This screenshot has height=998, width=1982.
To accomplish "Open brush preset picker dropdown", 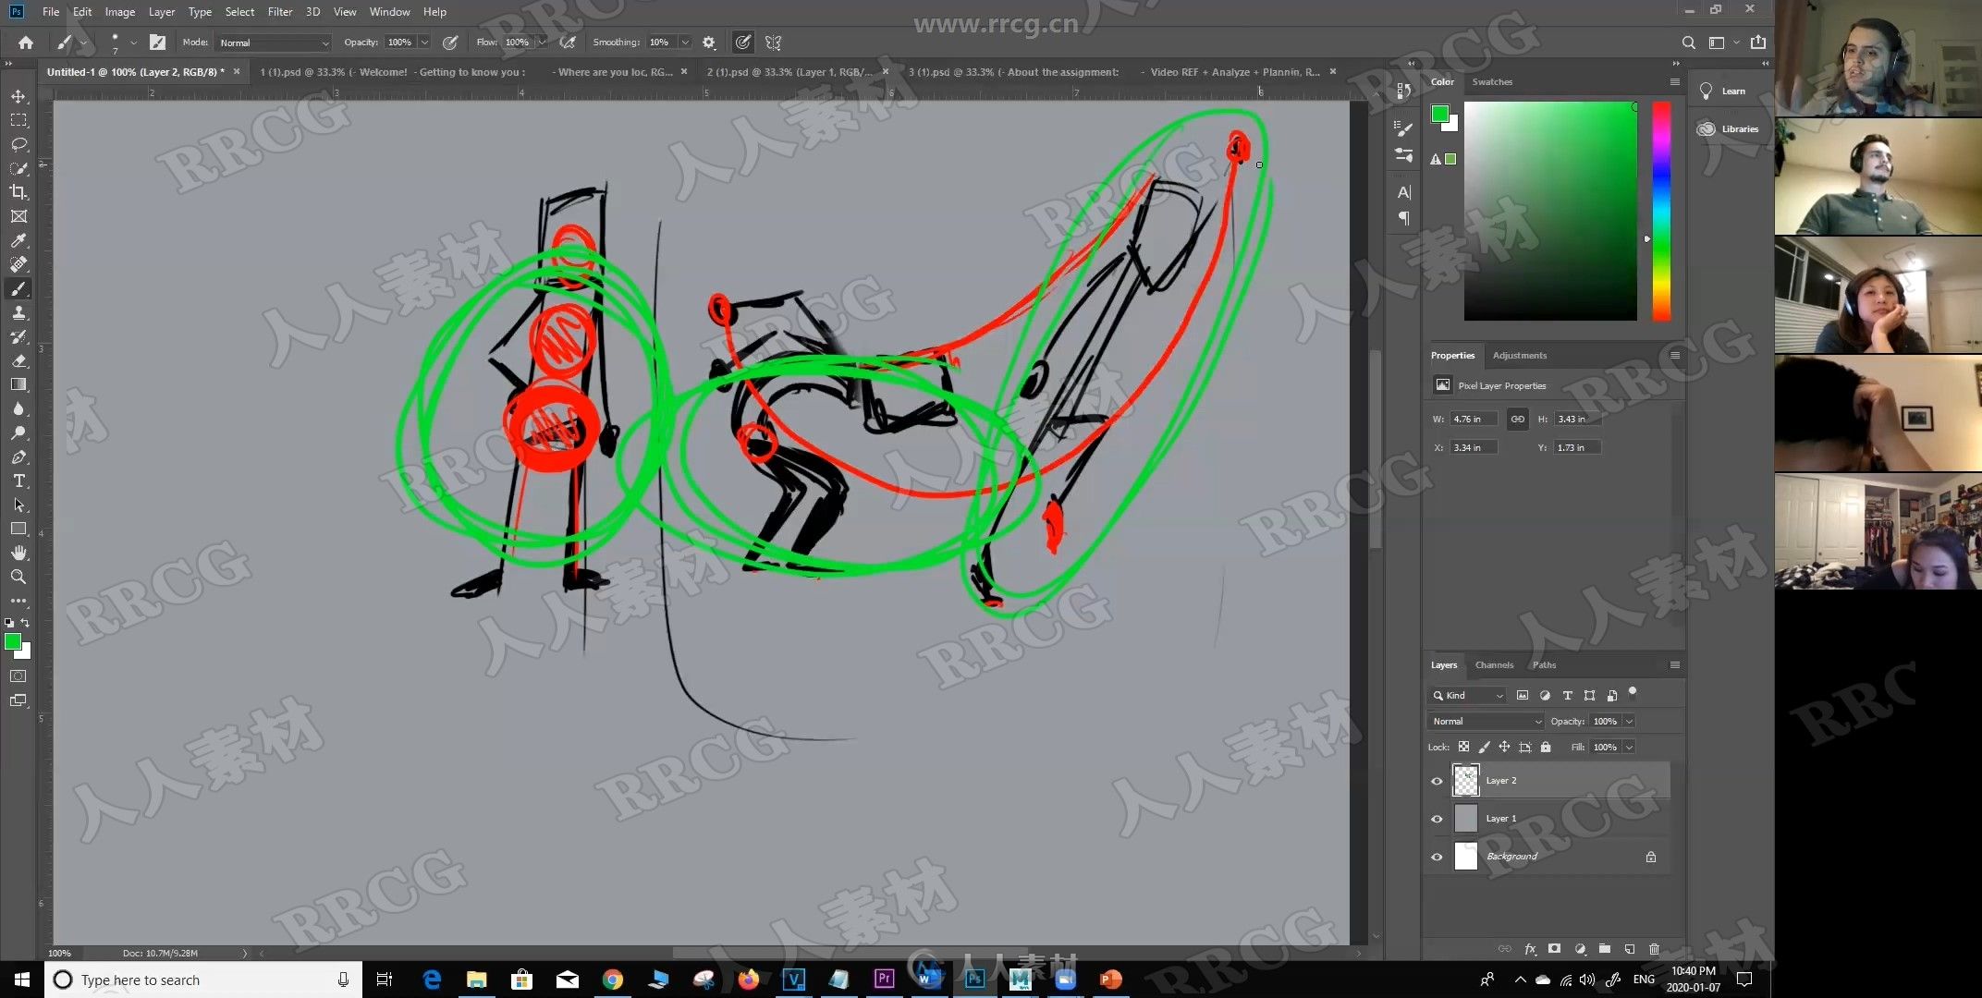I will tap(133, 43).
